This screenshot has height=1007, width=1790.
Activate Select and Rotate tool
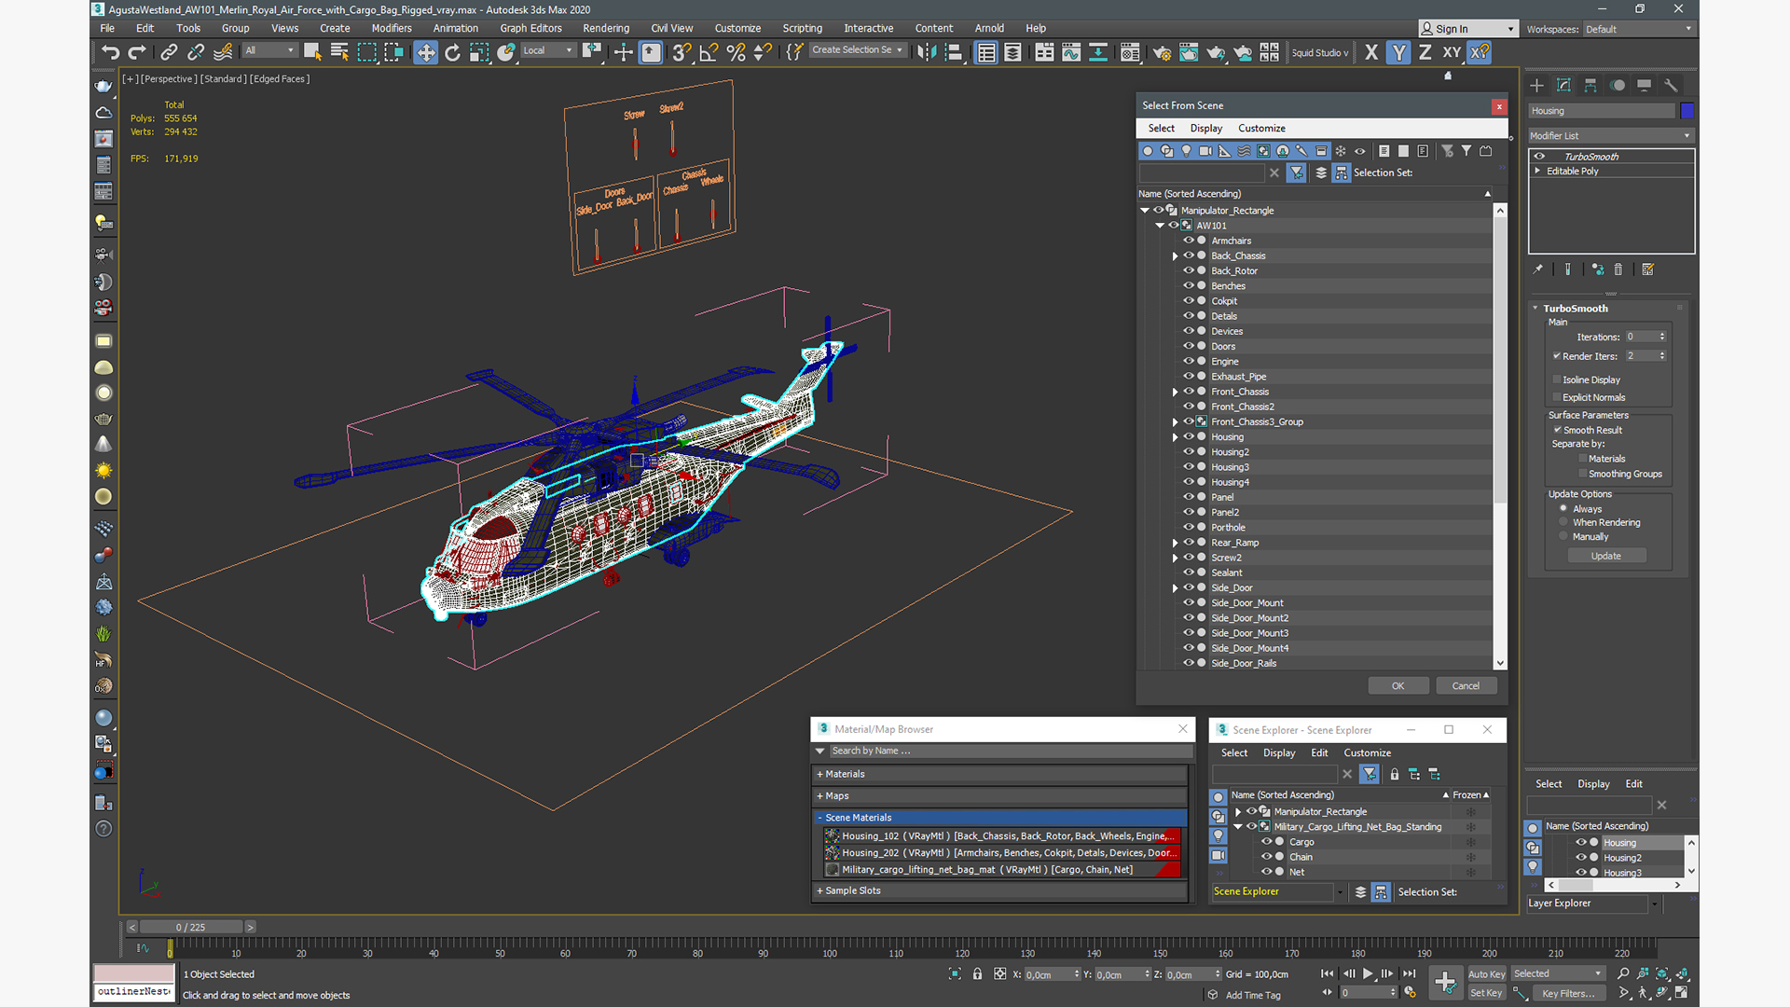tap(453, 52)
